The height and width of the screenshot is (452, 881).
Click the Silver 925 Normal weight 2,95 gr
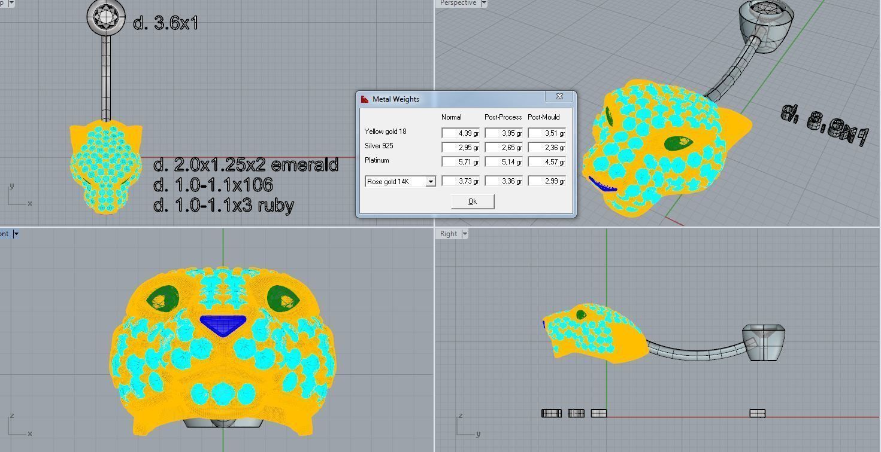point(461,148)
